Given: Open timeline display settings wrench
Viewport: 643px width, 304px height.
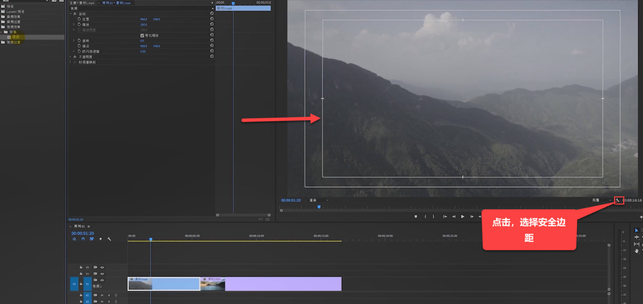Looking at the screenshot, I should (x=109, y=239).
